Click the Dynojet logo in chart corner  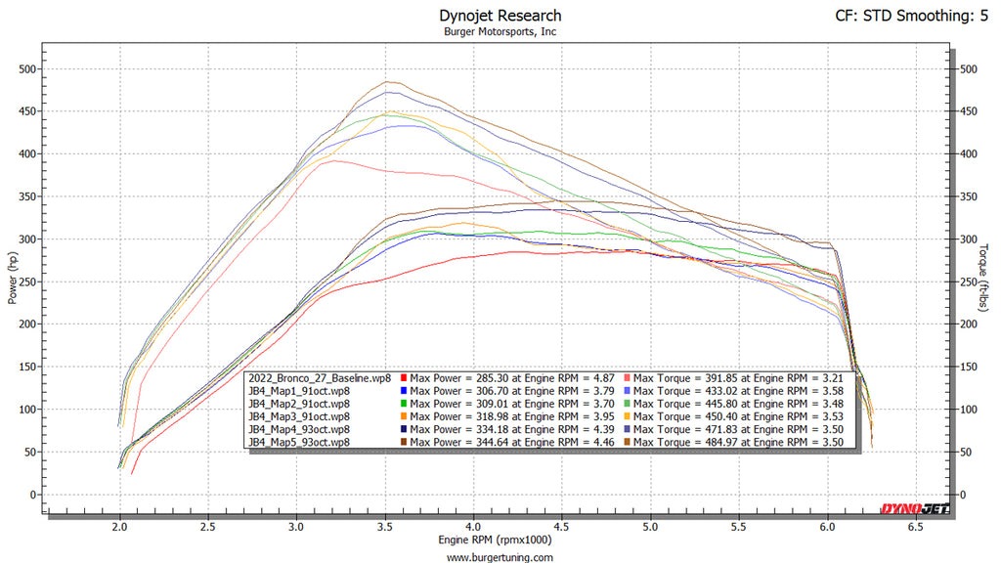pos(914,508)
